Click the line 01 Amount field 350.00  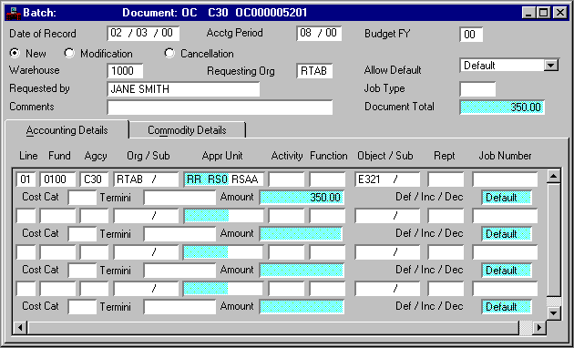point(302,198)
